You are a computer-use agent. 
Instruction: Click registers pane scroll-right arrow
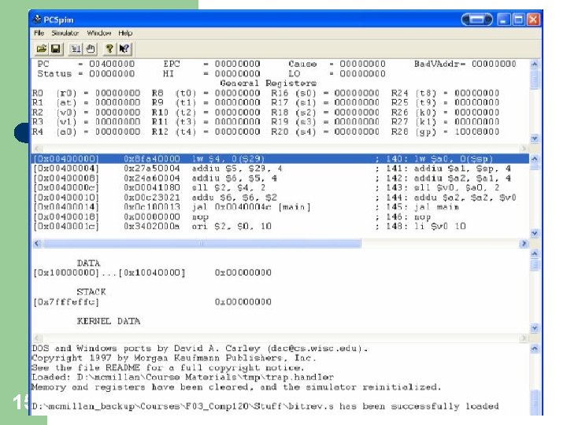523,148
